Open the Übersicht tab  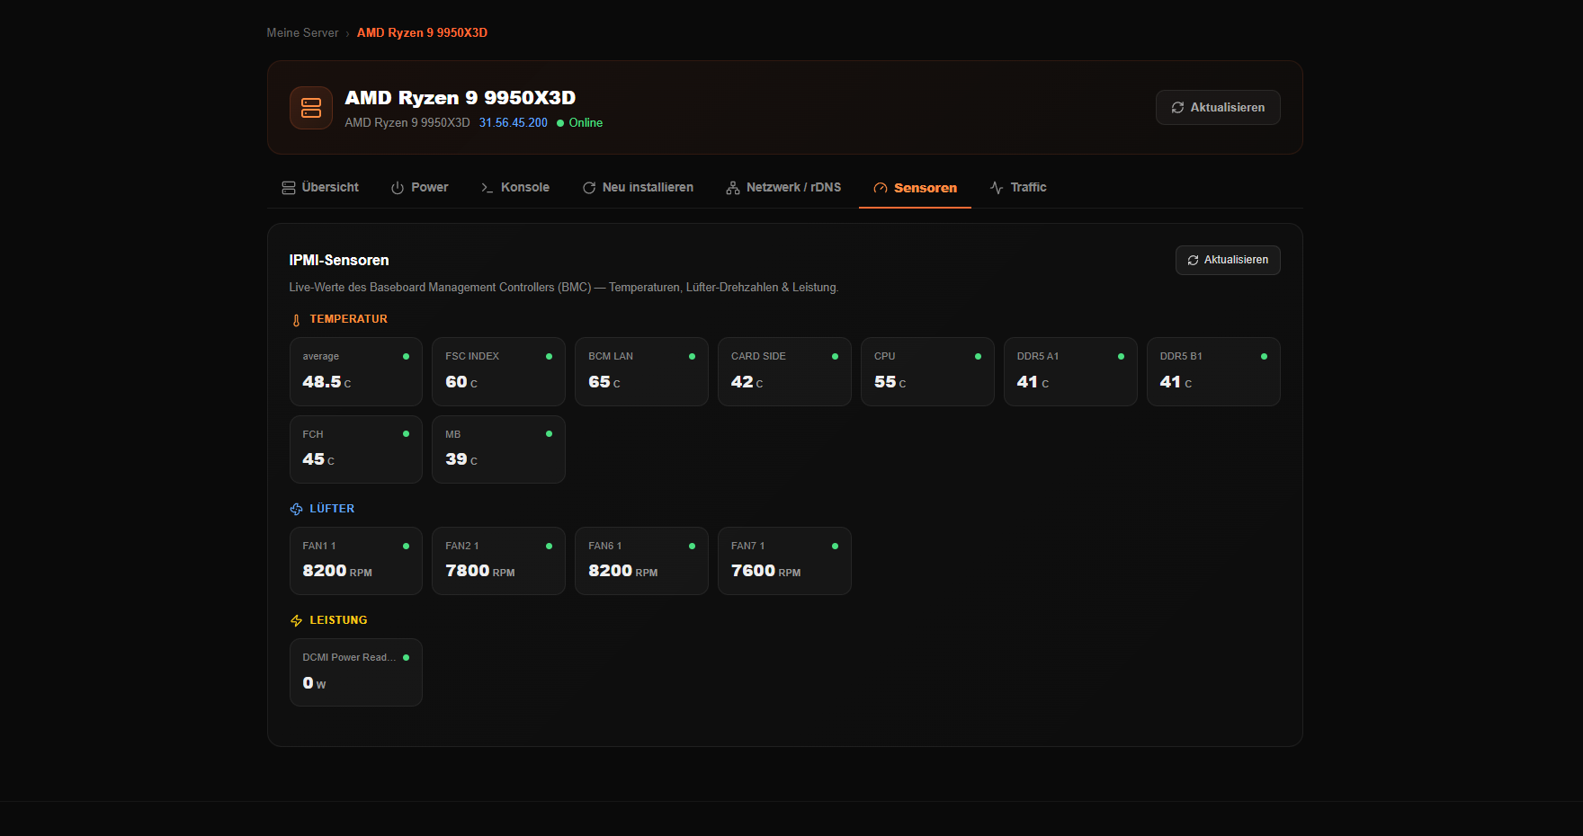tap(320, 188)
